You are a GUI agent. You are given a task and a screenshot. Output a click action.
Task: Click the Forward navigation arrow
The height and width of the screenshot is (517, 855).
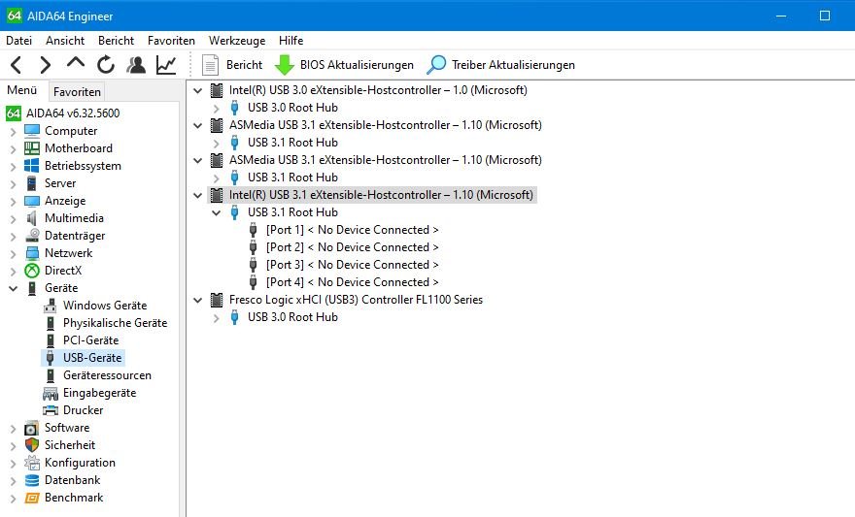coord(46,65)
